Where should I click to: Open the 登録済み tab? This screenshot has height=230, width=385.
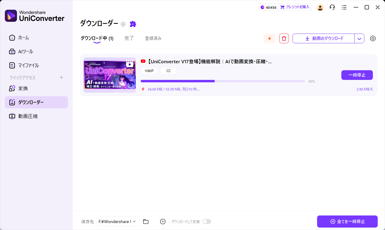coord(153,38)
